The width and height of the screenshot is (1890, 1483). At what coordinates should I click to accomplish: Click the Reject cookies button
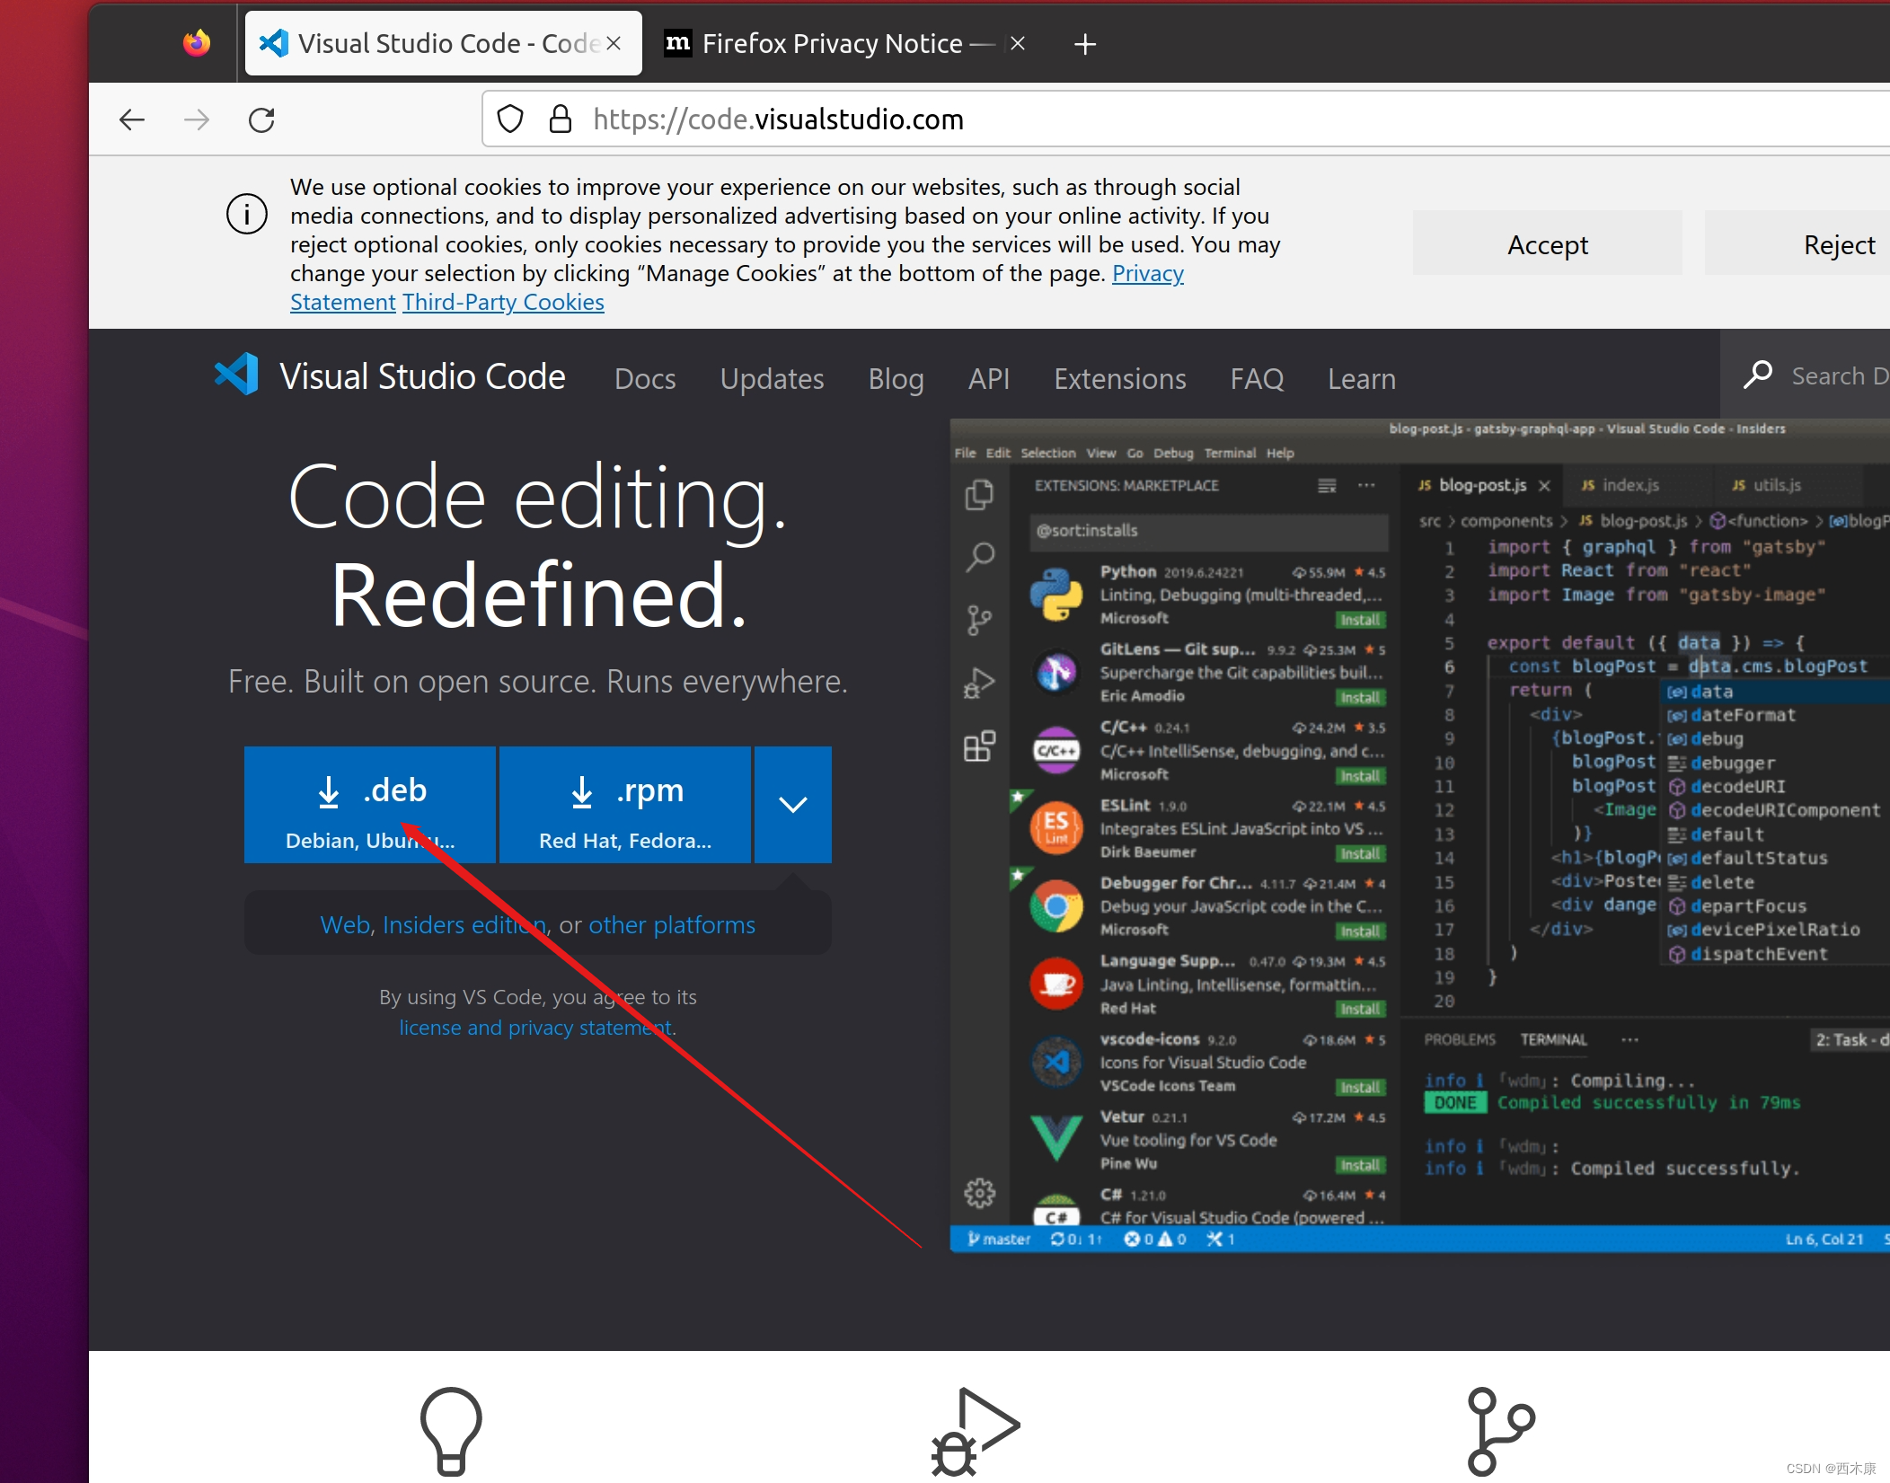click(1835, 243)
